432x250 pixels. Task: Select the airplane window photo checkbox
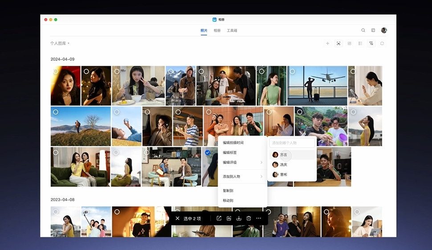pyautogui.click(x=292, y=71)
